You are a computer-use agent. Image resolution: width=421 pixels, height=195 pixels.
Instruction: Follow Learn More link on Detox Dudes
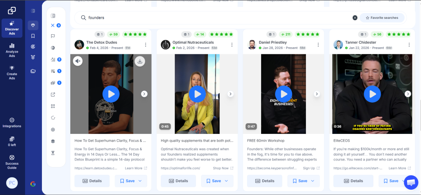(136, 168)
